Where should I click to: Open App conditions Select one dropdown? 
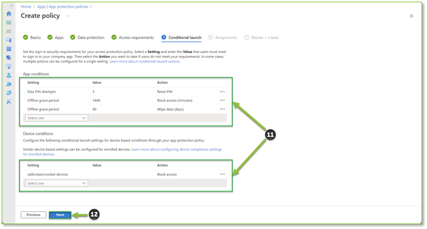[57, 118]
